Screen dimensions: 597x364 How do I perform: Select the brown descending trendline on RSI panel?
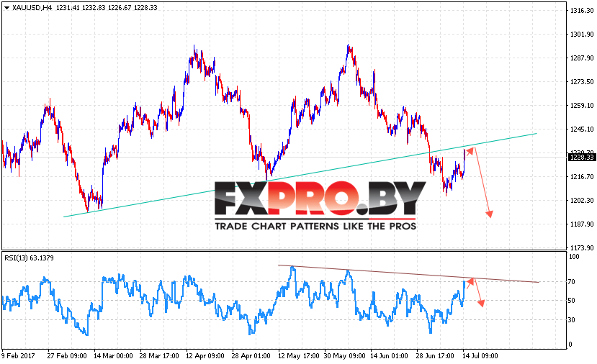[x=408, y=273]
